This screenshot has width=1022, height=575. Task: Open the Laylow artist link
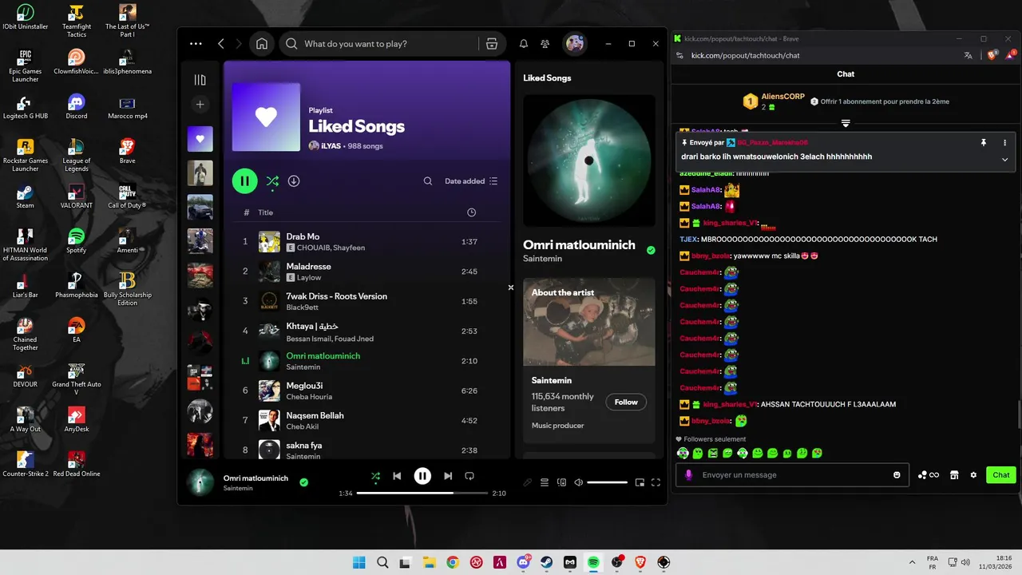pos(309,278)
